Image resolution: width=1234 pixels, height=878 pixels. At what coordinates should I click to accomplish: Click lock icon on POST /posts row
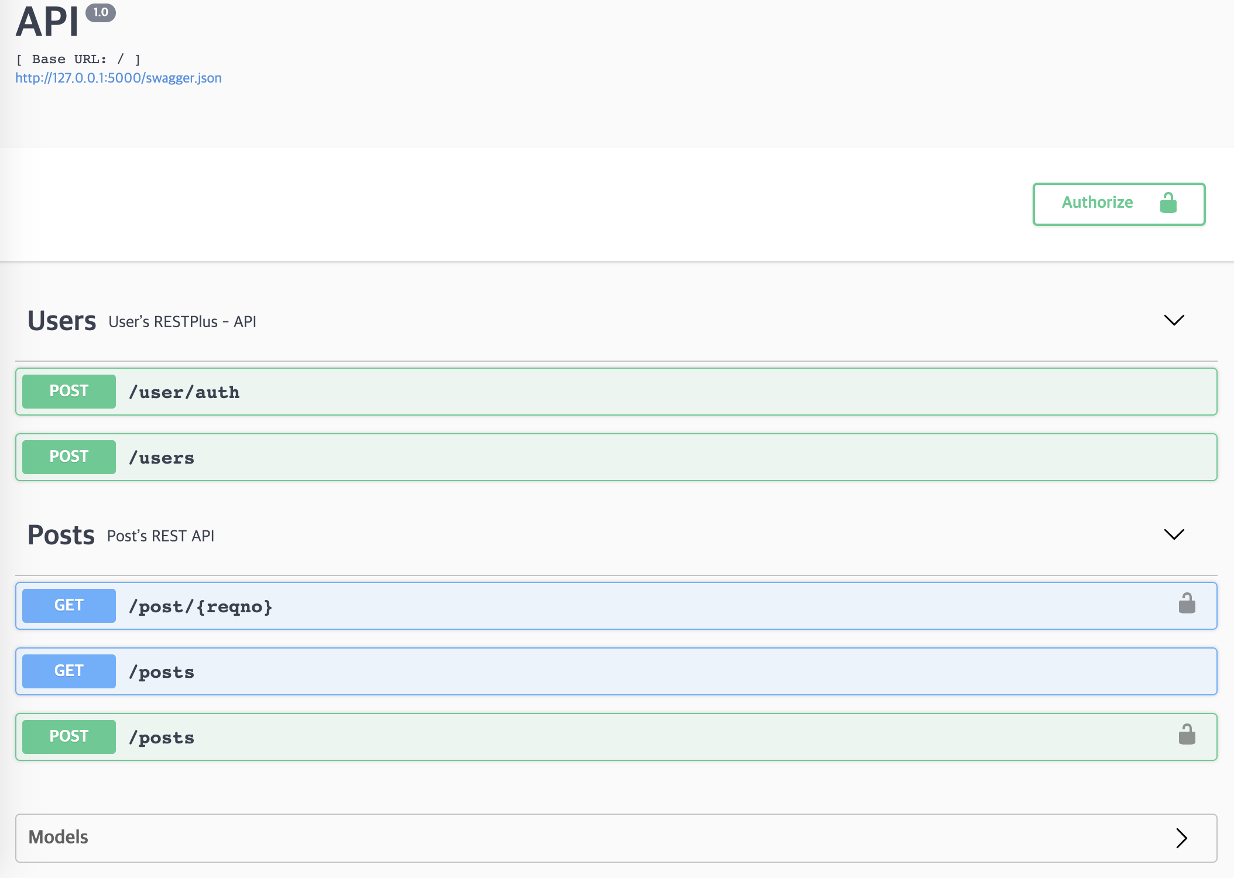1187,734
